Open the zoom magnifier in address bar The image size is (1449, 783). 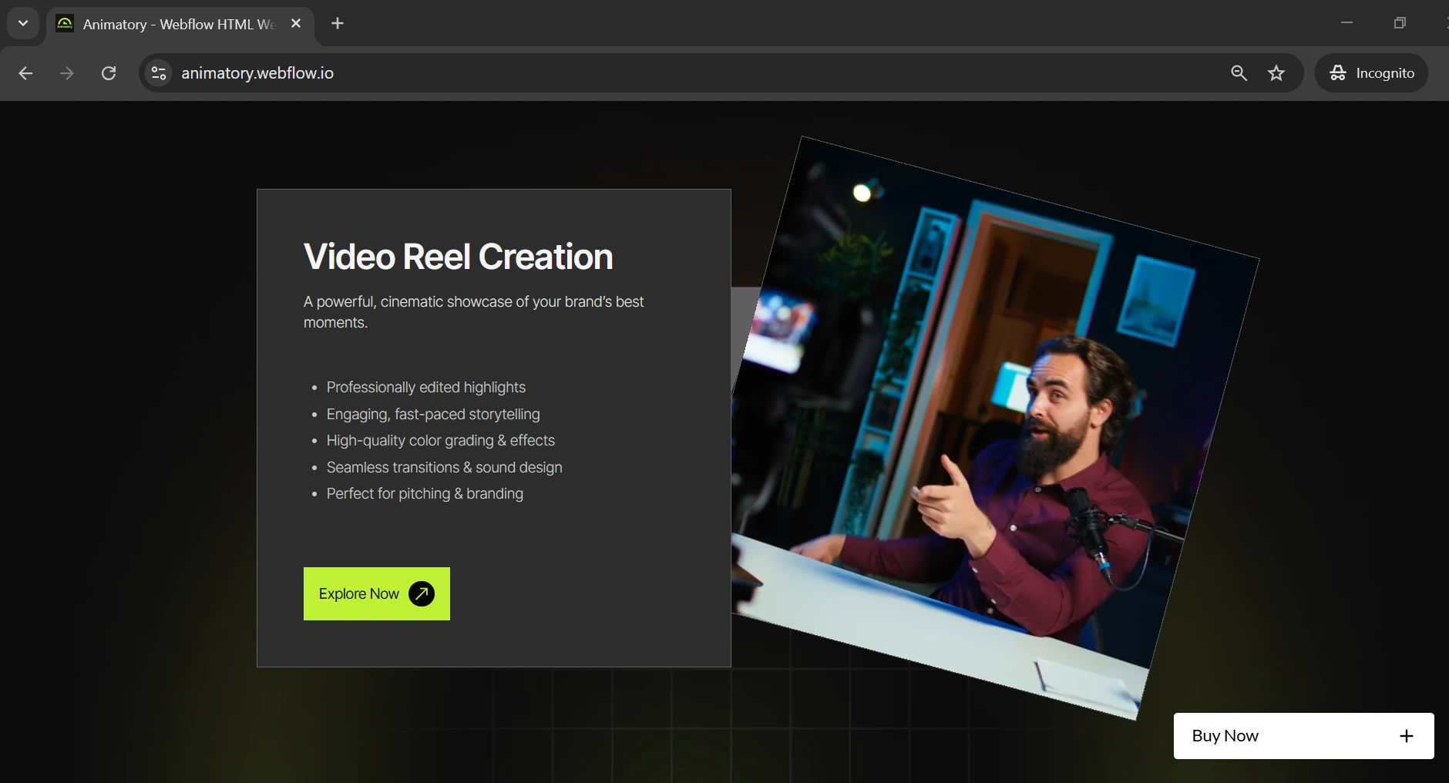pos(1239,73)
